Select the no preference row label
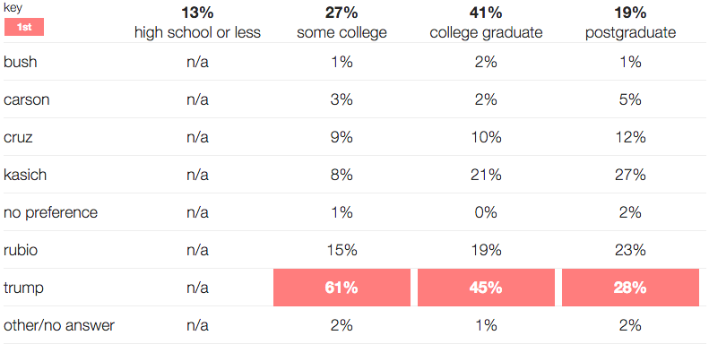 pyautogui.click(x=50, y=212)
